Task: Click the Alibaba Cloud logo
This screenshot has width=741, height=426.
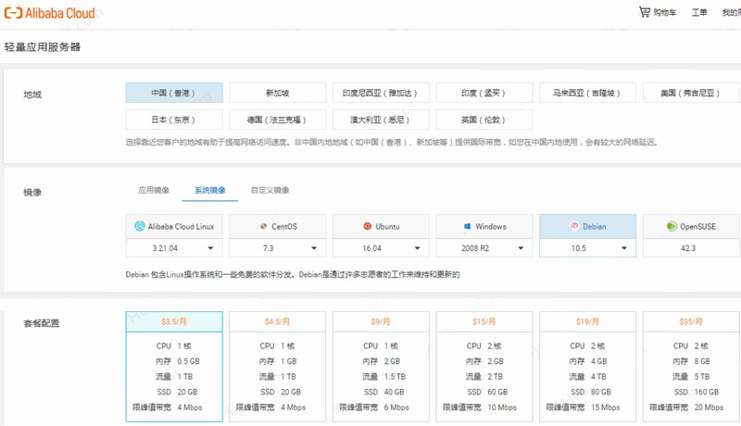Action: click(x=50, y=13)
